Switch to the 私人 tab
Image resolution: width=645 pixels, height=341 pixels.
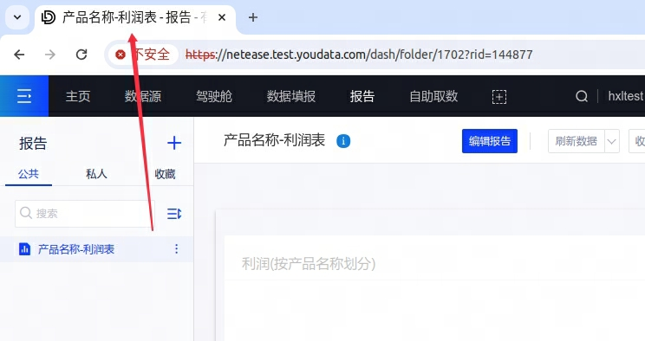(x=96, y=174)
